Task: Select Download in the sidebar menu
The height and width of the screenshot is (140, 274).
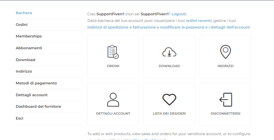Action: [25, 60]
